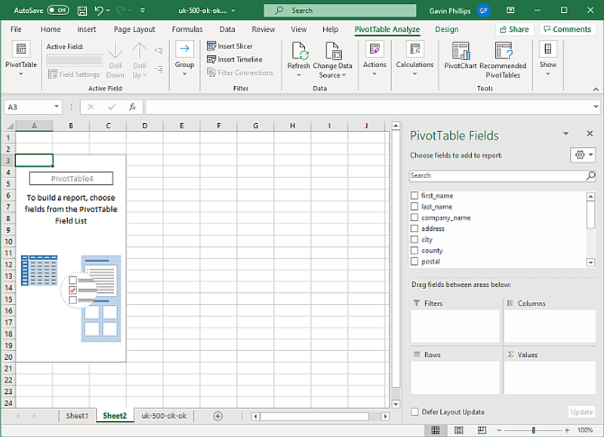This screenshot has height=437, width=604.
Task: Add a new sheet with plus icon
Action: pyautogui.click(x=218, y=416)
